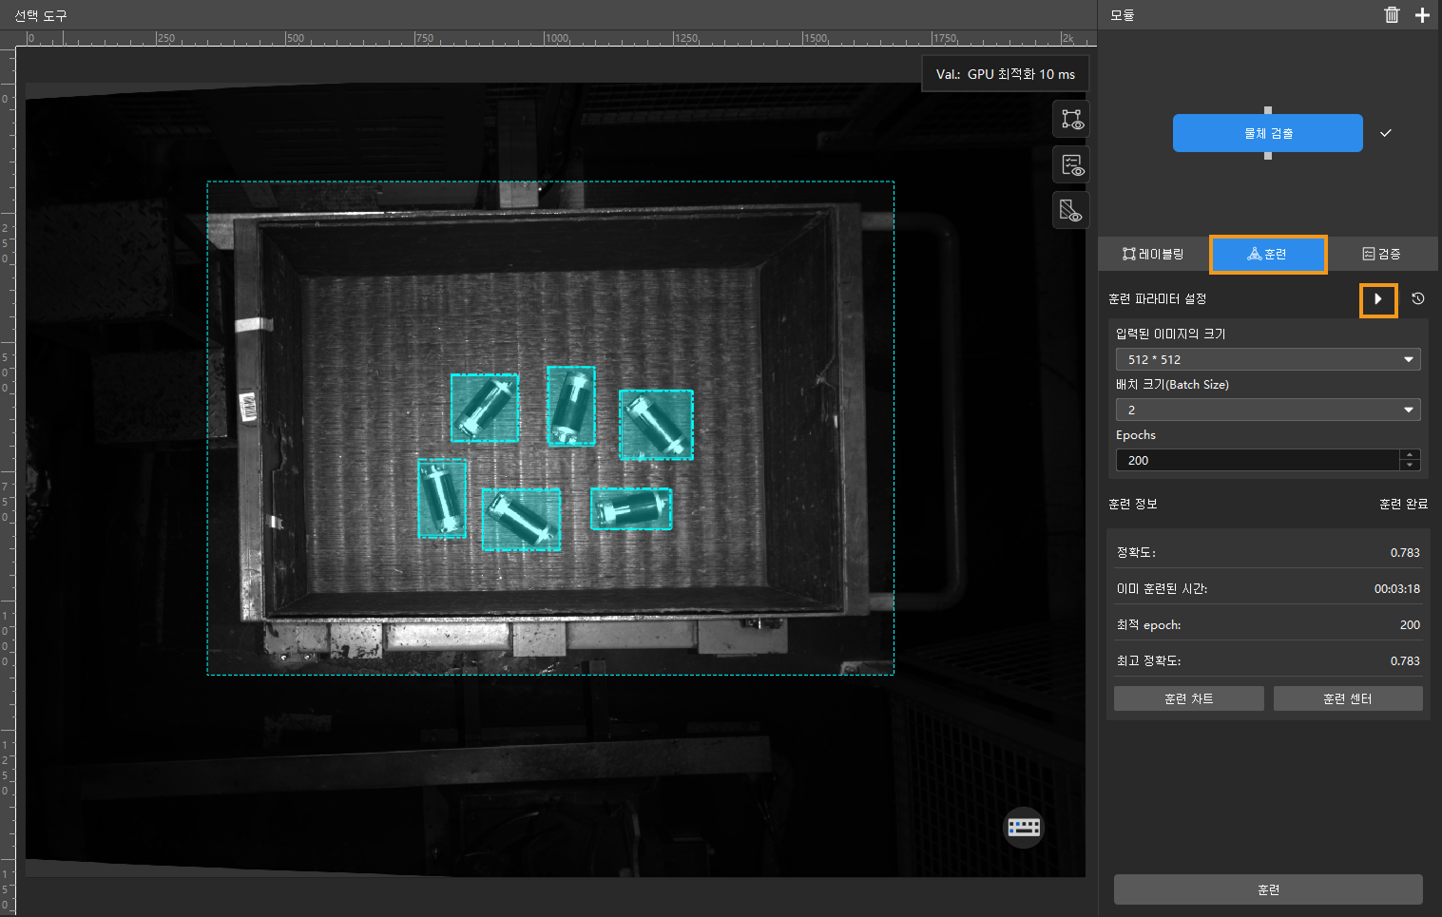
Task: Toggle labeling box visibility eye icon
Action: point(1071,120)
